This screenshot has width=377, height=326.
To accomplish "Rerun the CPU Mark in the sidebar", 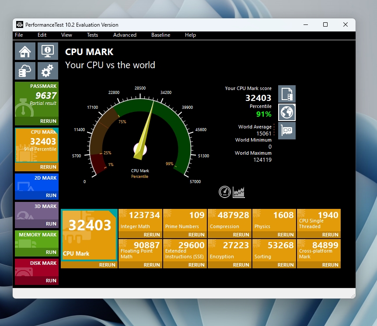I will point(37,167).
